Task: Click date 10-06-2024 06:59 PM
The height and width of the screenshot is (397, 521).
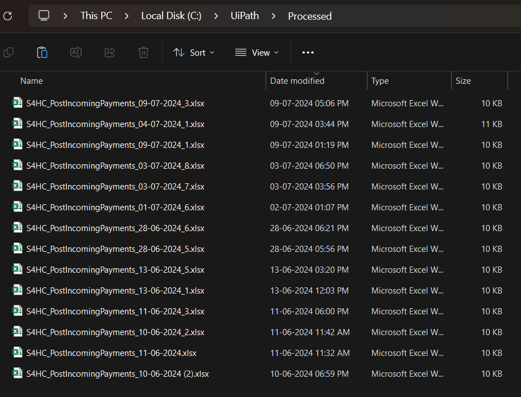Action: click(309, 374)
